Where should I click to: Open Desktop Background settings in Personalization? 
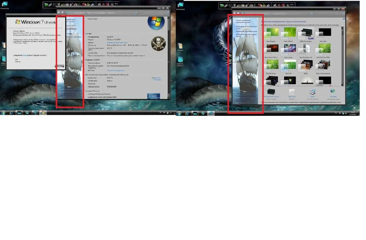(x=271, y=94)
